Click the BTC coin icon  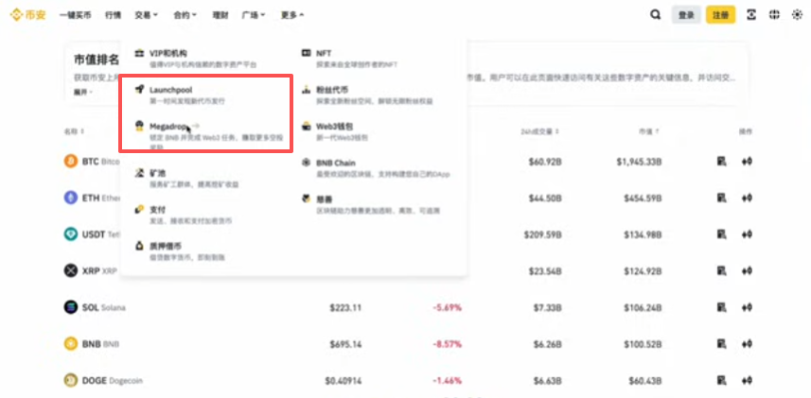(71, 162)
